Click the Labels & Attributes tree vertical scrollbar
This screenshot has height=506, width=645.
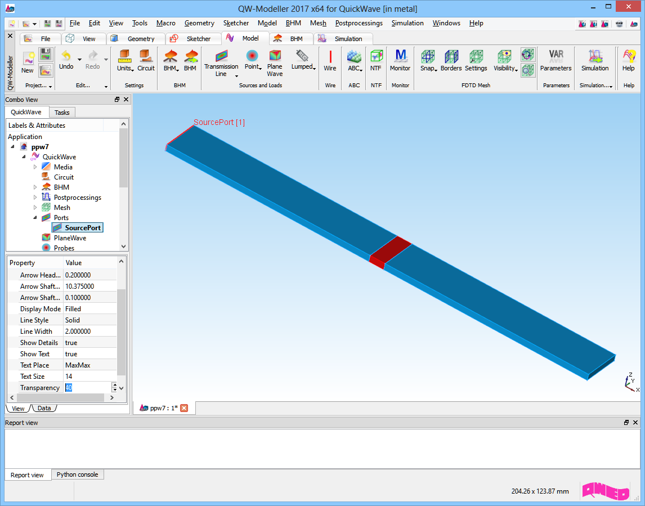coord(123,185)
